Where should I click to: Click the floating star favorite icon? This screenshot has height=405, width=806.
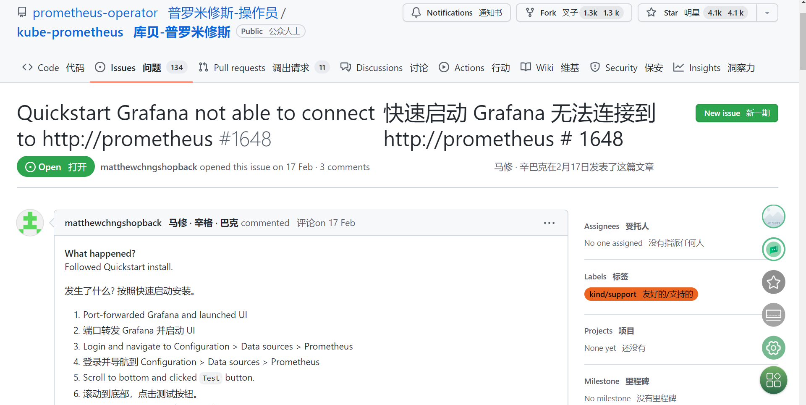(773, 282)
